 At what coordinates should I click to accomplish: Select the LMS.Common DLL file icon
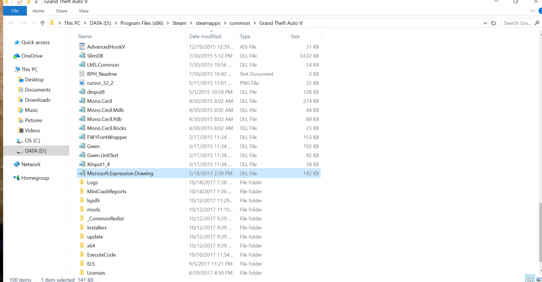pos(82,64)
